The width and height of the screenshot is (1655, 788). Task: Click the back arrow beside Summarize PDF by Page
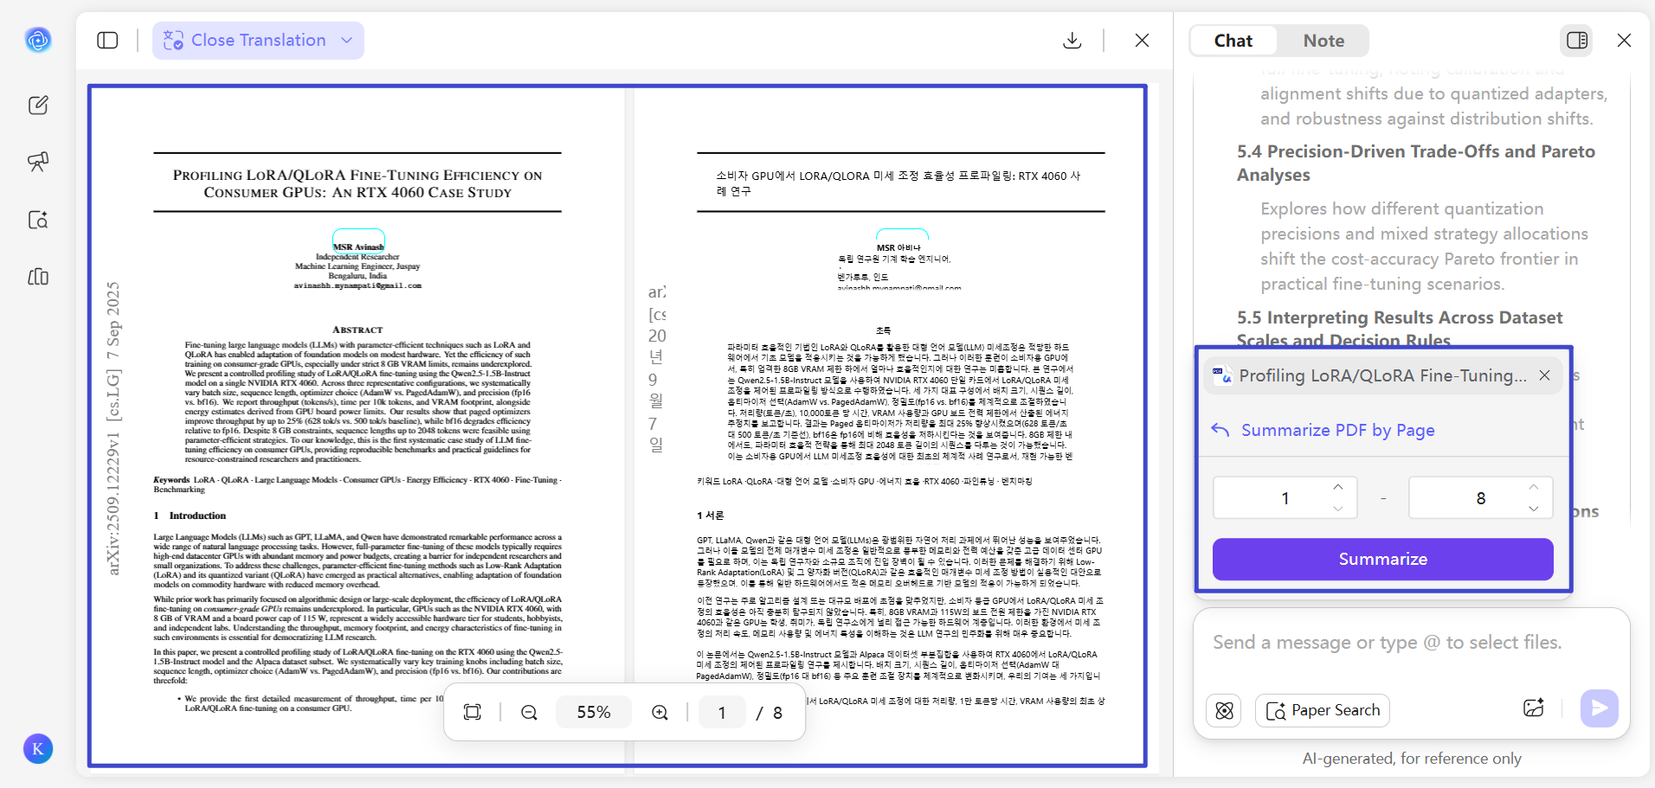(x=1220, y=430)
